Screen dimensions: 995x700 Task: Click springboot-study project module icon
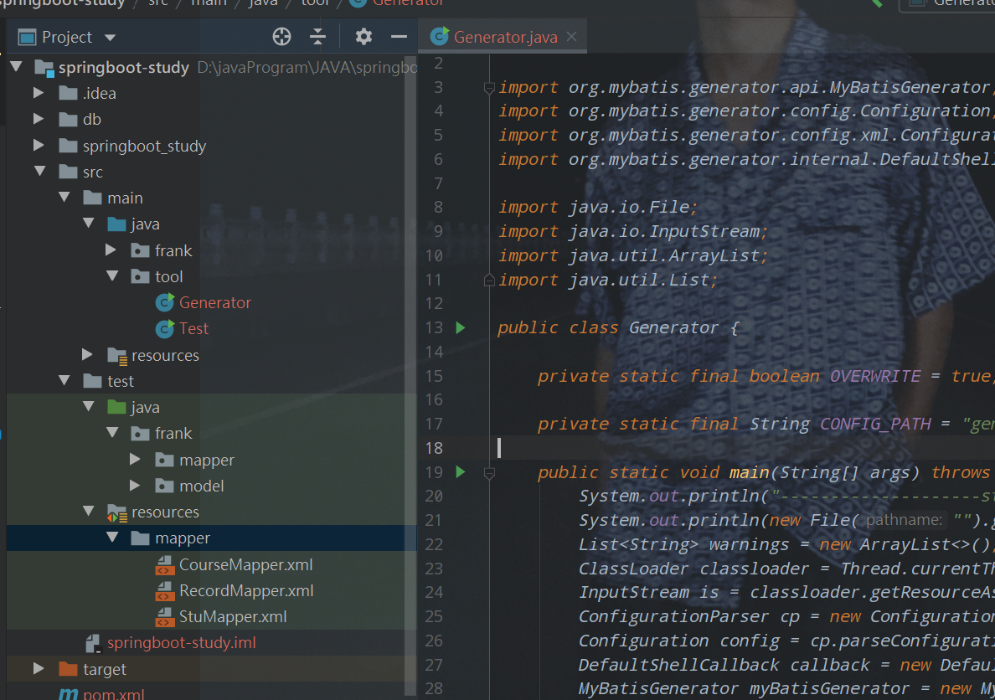point(44,68)
